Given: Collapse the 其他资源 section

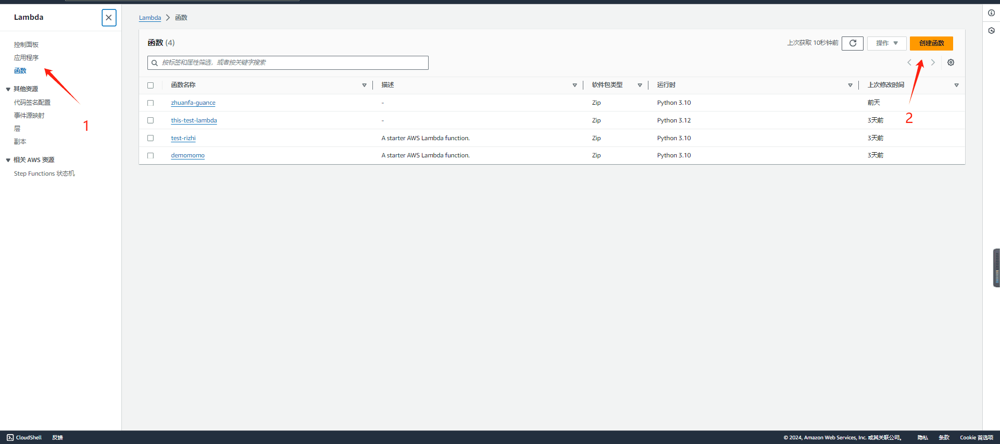Looking at the screenshot, I should point(8,90).
